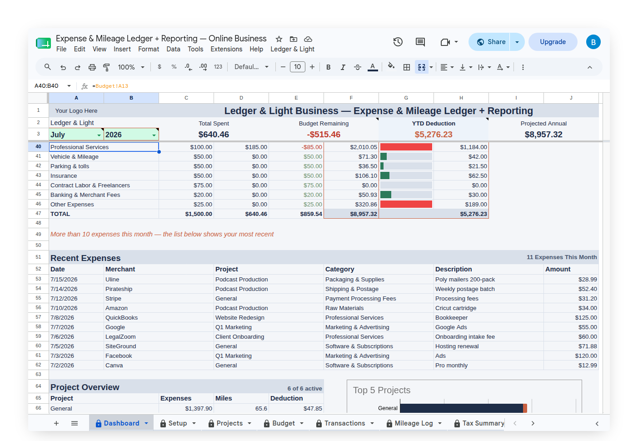The width and height of the screenshot is (638, 441).
Task: Redo the last undone action
Action: tap(78, 67)
